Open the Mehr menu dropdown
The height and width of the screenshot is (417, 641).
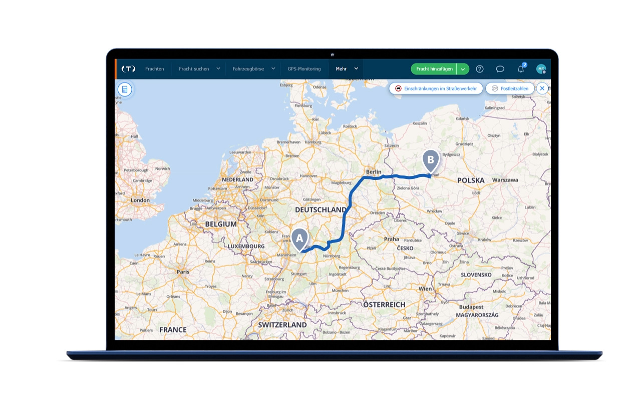[346, 69]
